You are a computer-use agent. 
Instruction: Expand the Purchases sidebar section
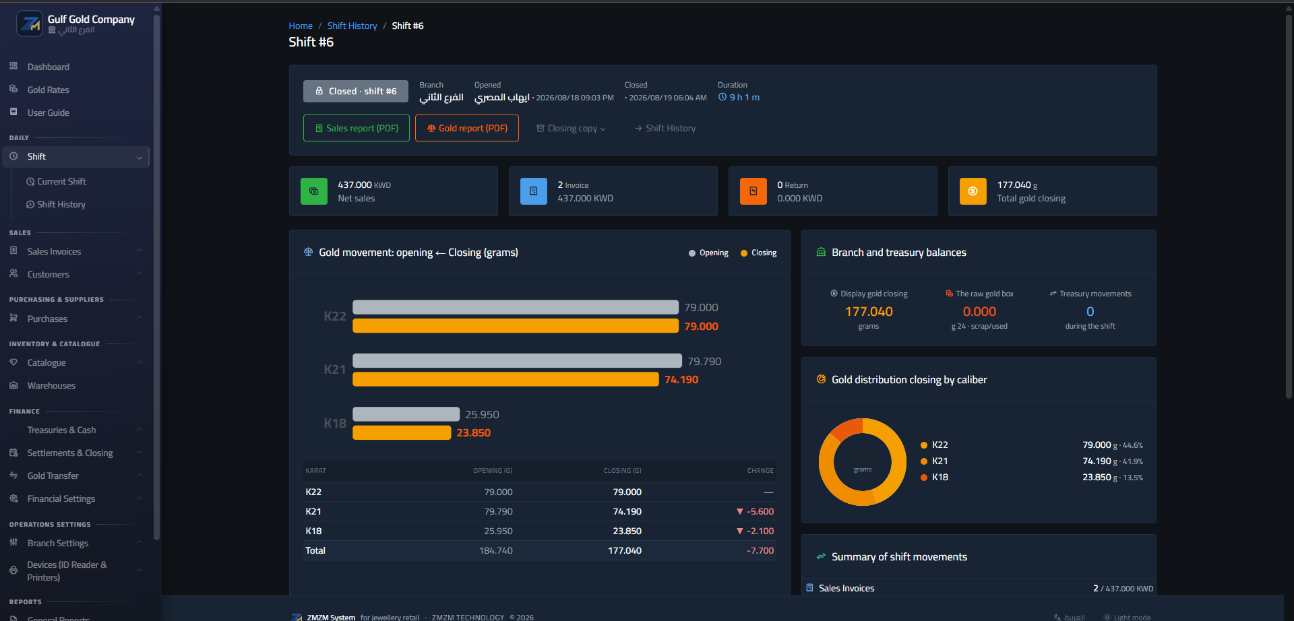(x=76, y=319)
